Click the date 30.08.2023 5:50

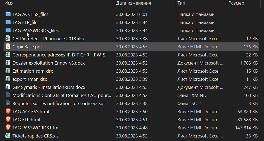132,112
